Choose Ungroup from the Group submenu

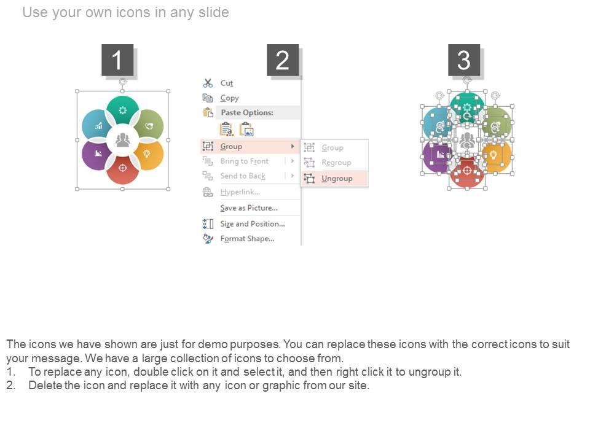coord(337,179)
